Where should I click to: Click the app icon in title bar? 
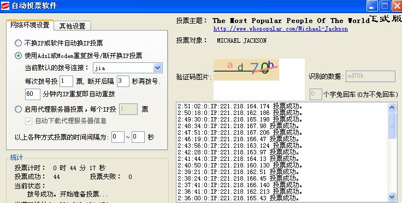(5, 5)
